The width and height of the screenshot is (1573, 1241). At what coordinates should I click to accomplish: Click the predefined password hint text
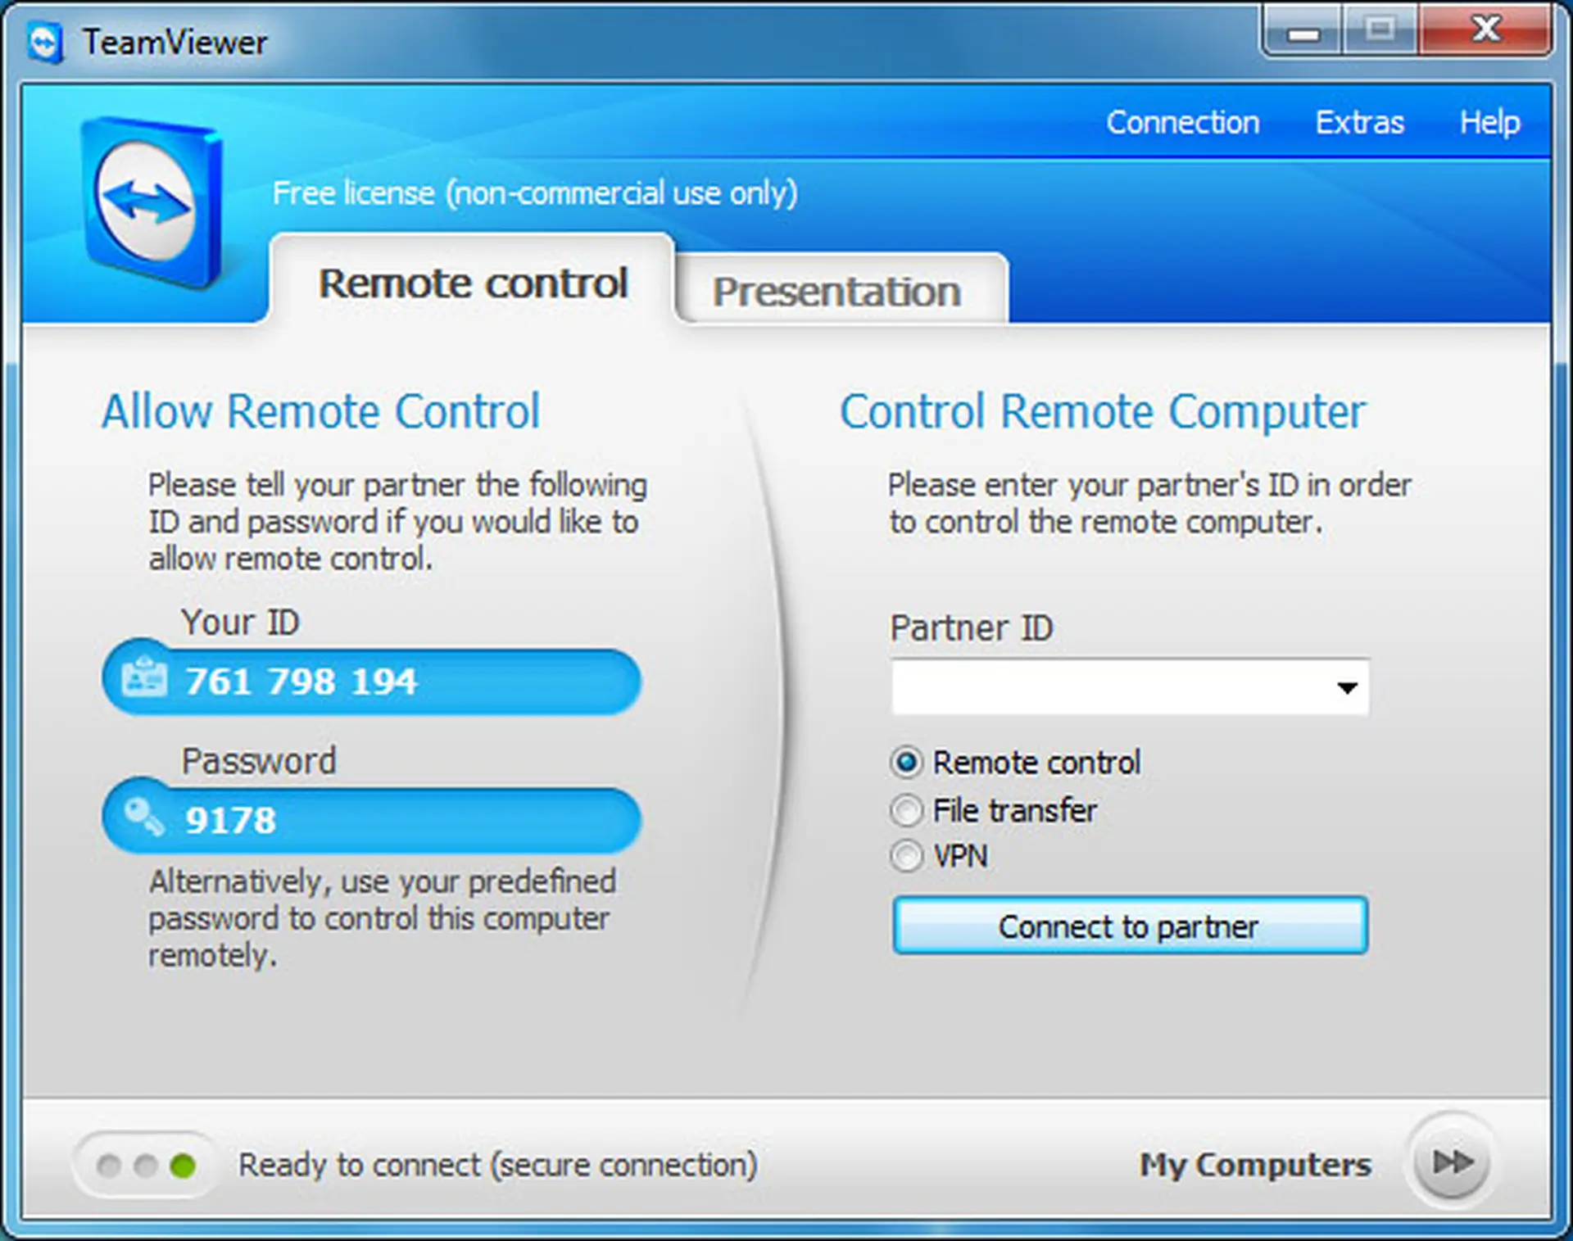[382, 918]
